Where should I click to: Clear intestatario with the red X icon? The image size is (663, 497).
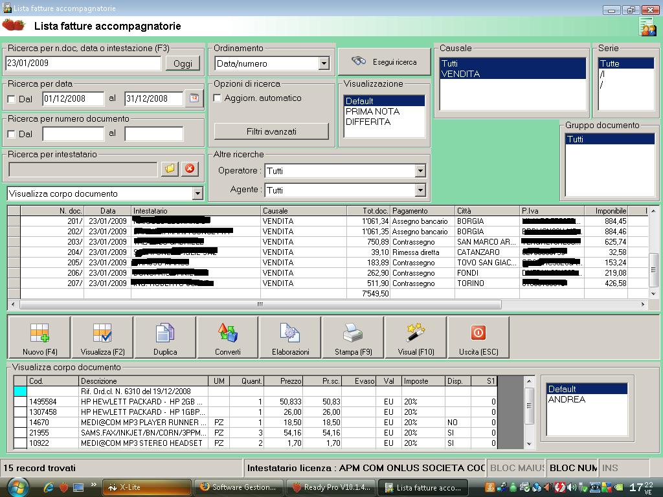(190, 169)
